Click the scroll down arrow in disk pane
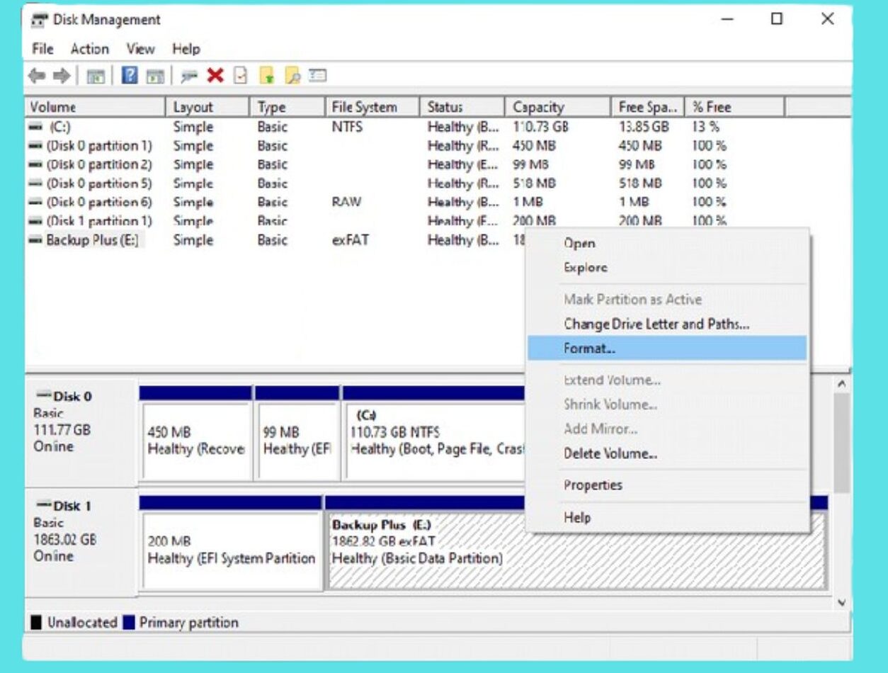888x673 pixels. 841,602
